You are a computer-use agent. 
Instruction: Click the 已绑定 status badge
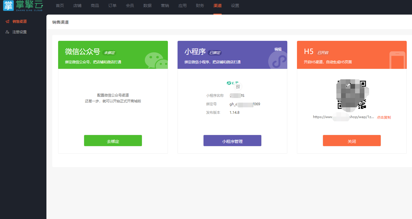click(215, 53)
